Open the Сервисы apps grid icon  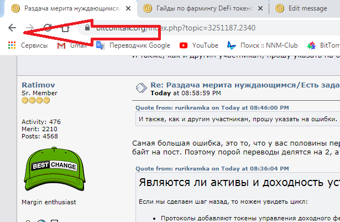(x=12, y=45)
